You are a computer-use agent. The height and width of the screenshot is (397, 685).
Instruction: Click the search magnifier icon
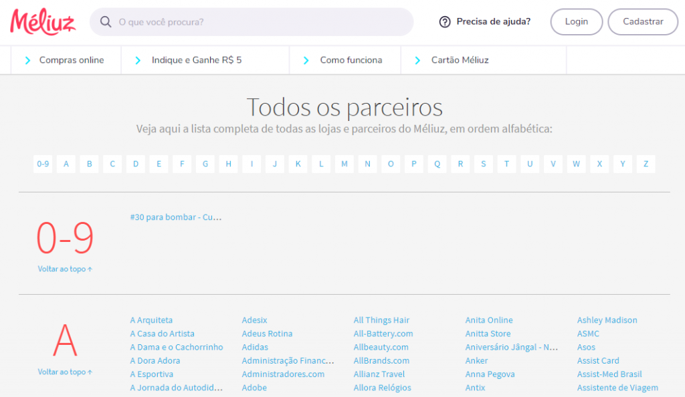pos(105,21)
